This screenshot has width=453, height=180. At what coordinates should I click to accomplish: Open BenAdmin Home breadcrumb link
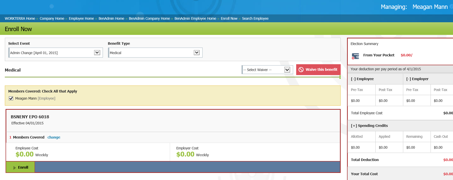tap(111, 18)
